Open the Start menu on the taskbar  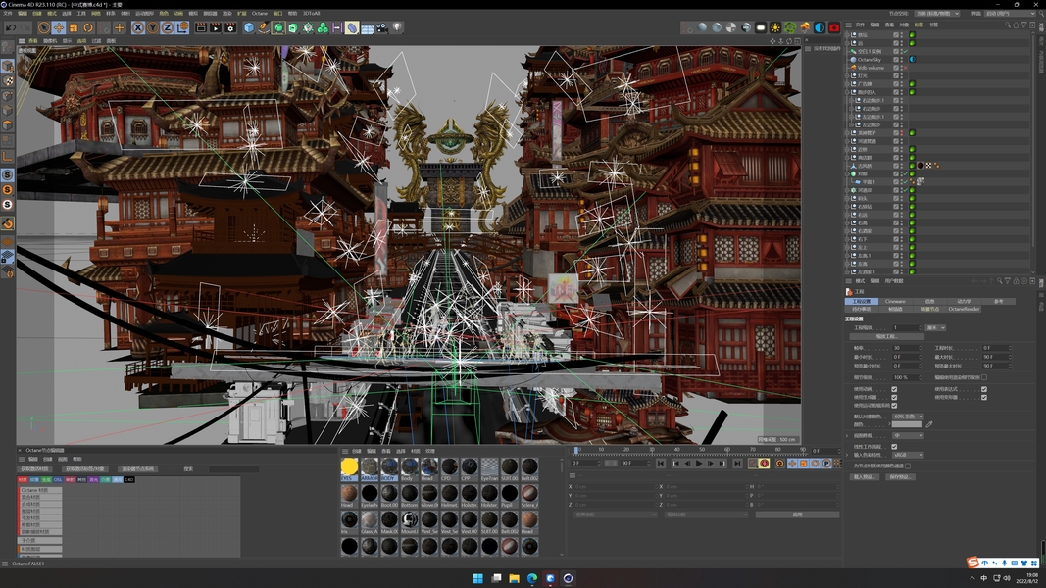pos(477,578)
